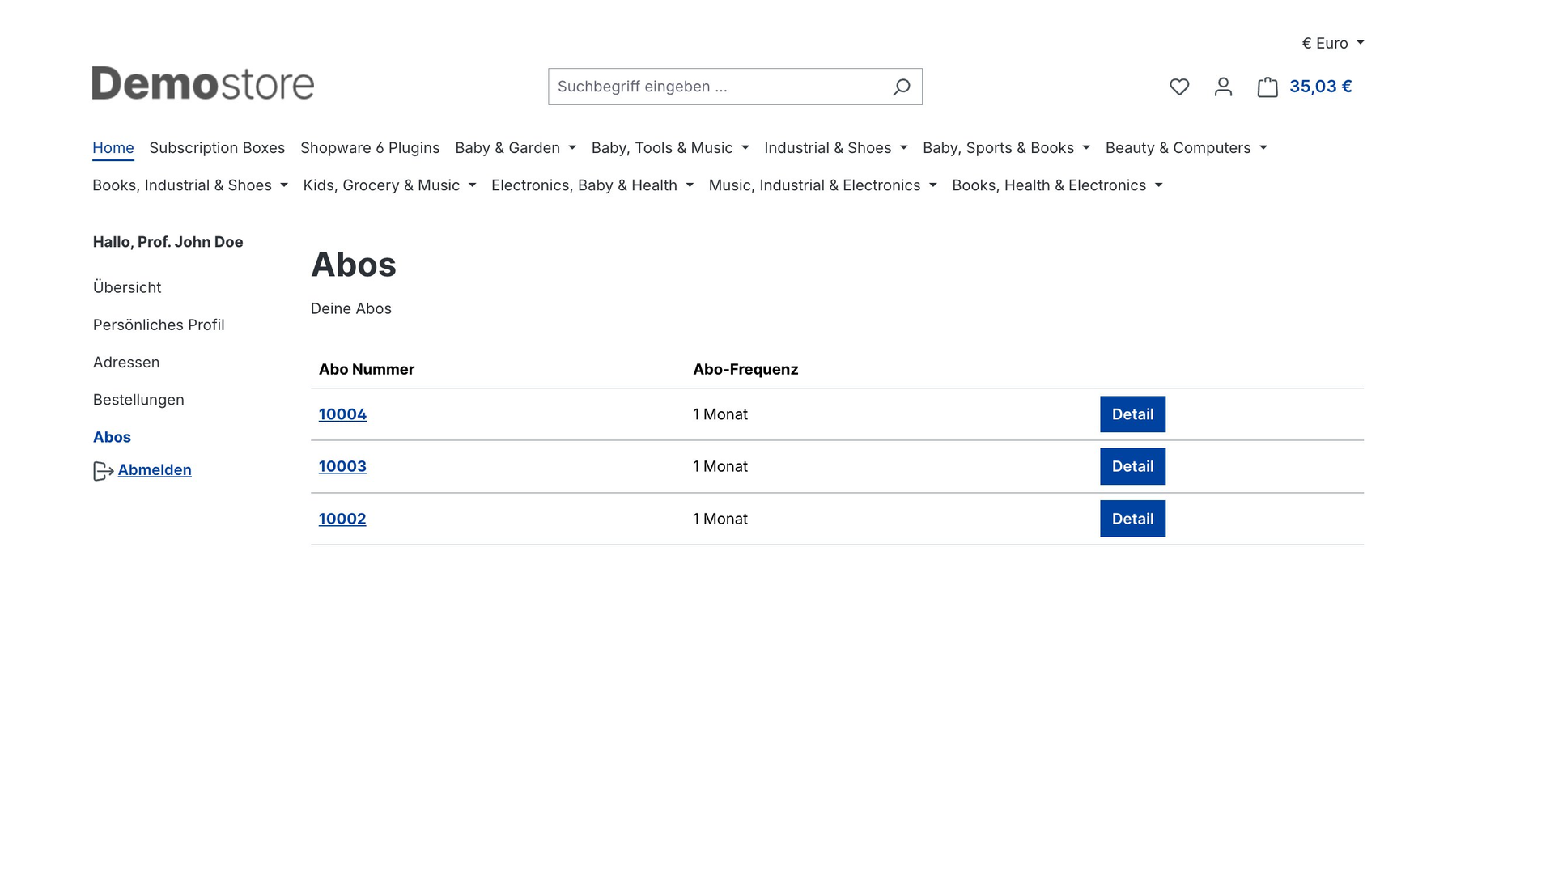1554x874 pixels.
Task: Expand the Baby & Garden menu
Action: click(516, 148)
